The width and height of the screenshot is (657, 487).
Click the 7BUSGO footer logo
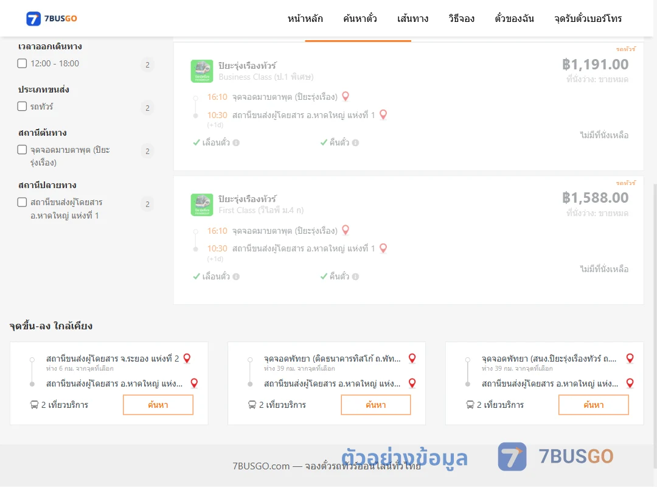(x=555, y=457)
